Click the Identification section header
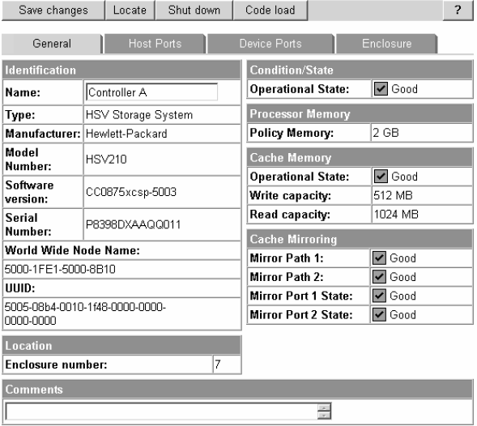This screenshot has width=477, height=426. (x=121, y=70)
